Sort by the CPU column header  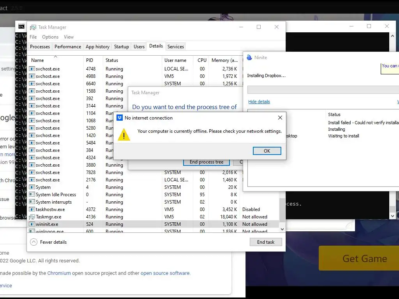202,60
